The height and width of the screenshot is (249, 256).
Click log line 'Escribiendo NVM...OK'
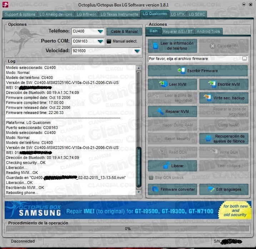click(x=25, y=188)
